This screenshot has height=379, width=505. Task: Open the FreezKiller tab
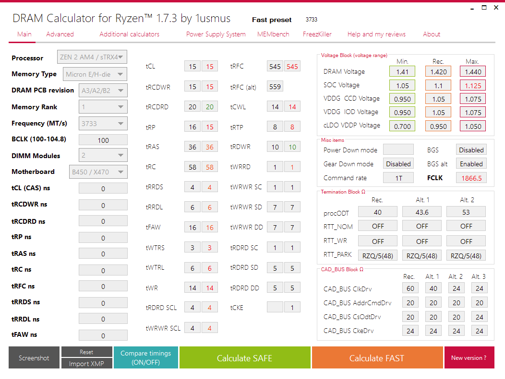[x=317, y=34]
